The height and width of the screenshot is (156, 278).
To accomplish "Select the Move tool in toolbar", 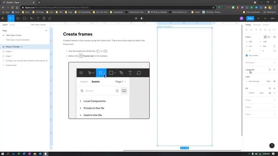I will pos(10,18).
